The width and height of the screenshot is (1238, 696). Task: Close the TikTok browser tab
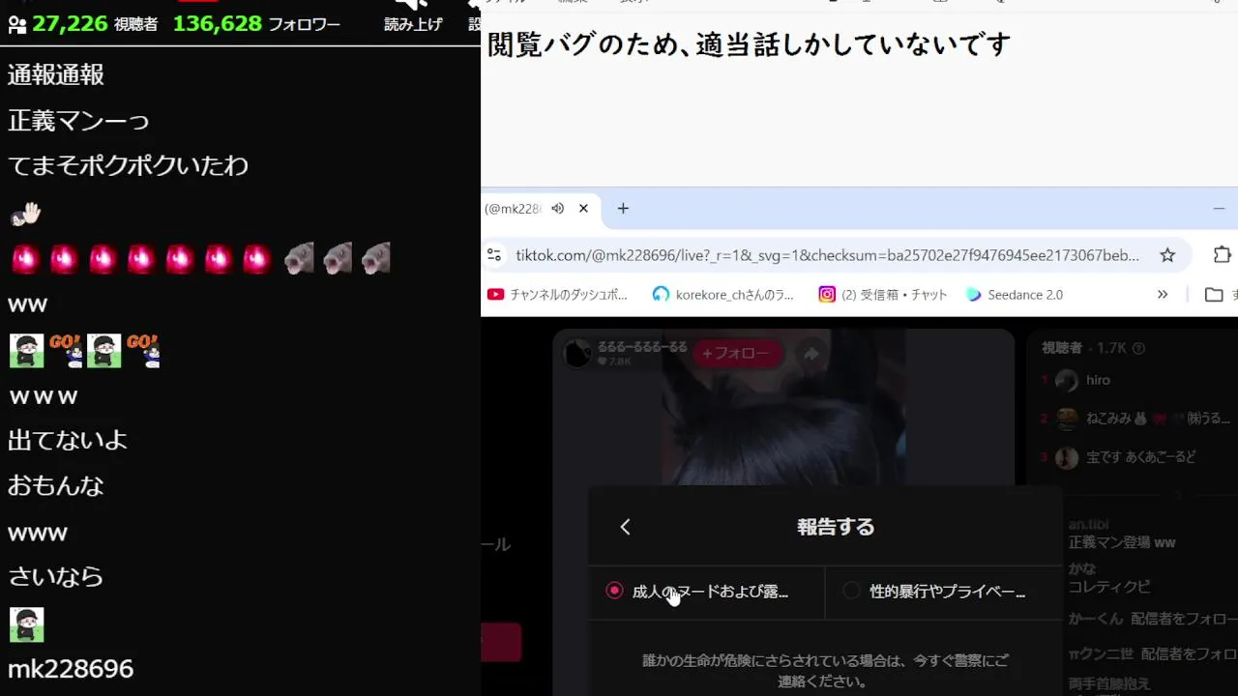[x=583, y=209]
